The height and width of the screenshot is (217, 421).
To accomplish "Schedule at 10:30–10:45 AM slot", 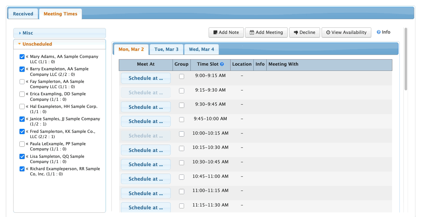I will [146, 164].
